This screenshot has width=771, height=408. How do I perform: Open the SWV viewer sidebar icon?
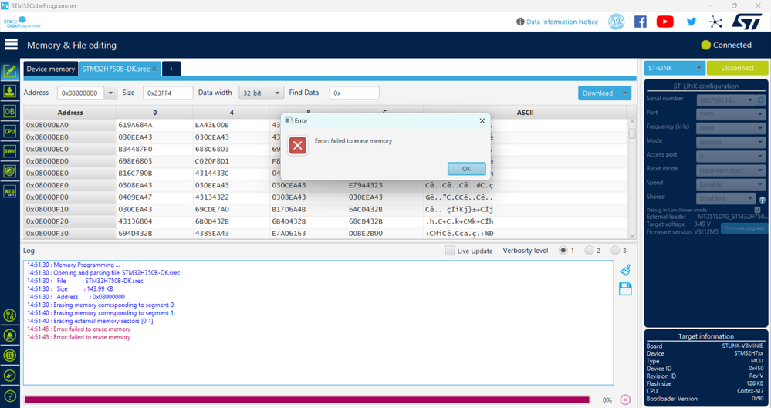click(10, 151)
